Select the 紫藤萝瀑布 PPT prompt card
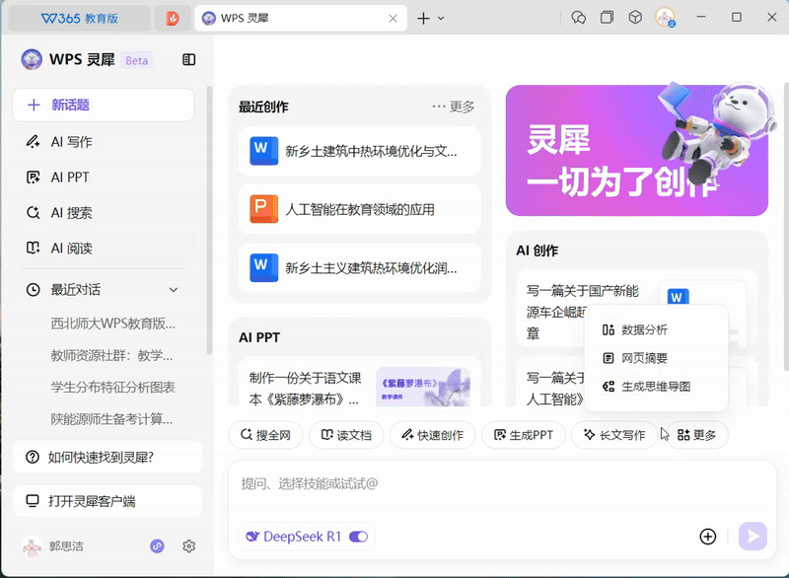 360,383
